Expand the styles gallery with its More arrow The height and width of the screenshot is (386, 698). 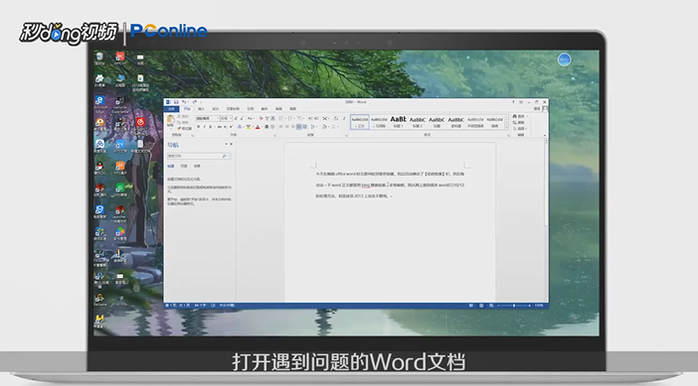point(506,127)
